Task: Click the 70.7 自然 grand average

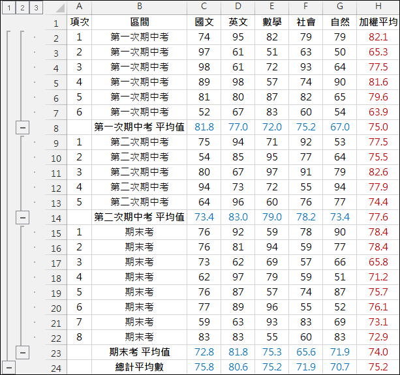Action: click(339, 367)
